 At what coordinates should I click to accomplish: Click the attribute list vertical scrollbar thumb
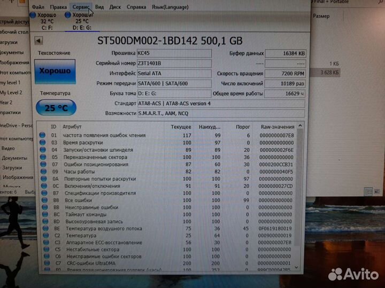click(x=298, y=187)
